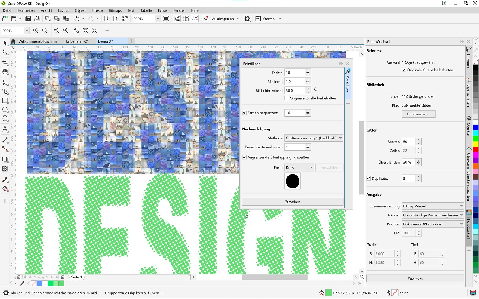Image resolution: width=479 pixels, height=299 pixels.
Task: Select the Crop tool
Action: coord(5,62)
